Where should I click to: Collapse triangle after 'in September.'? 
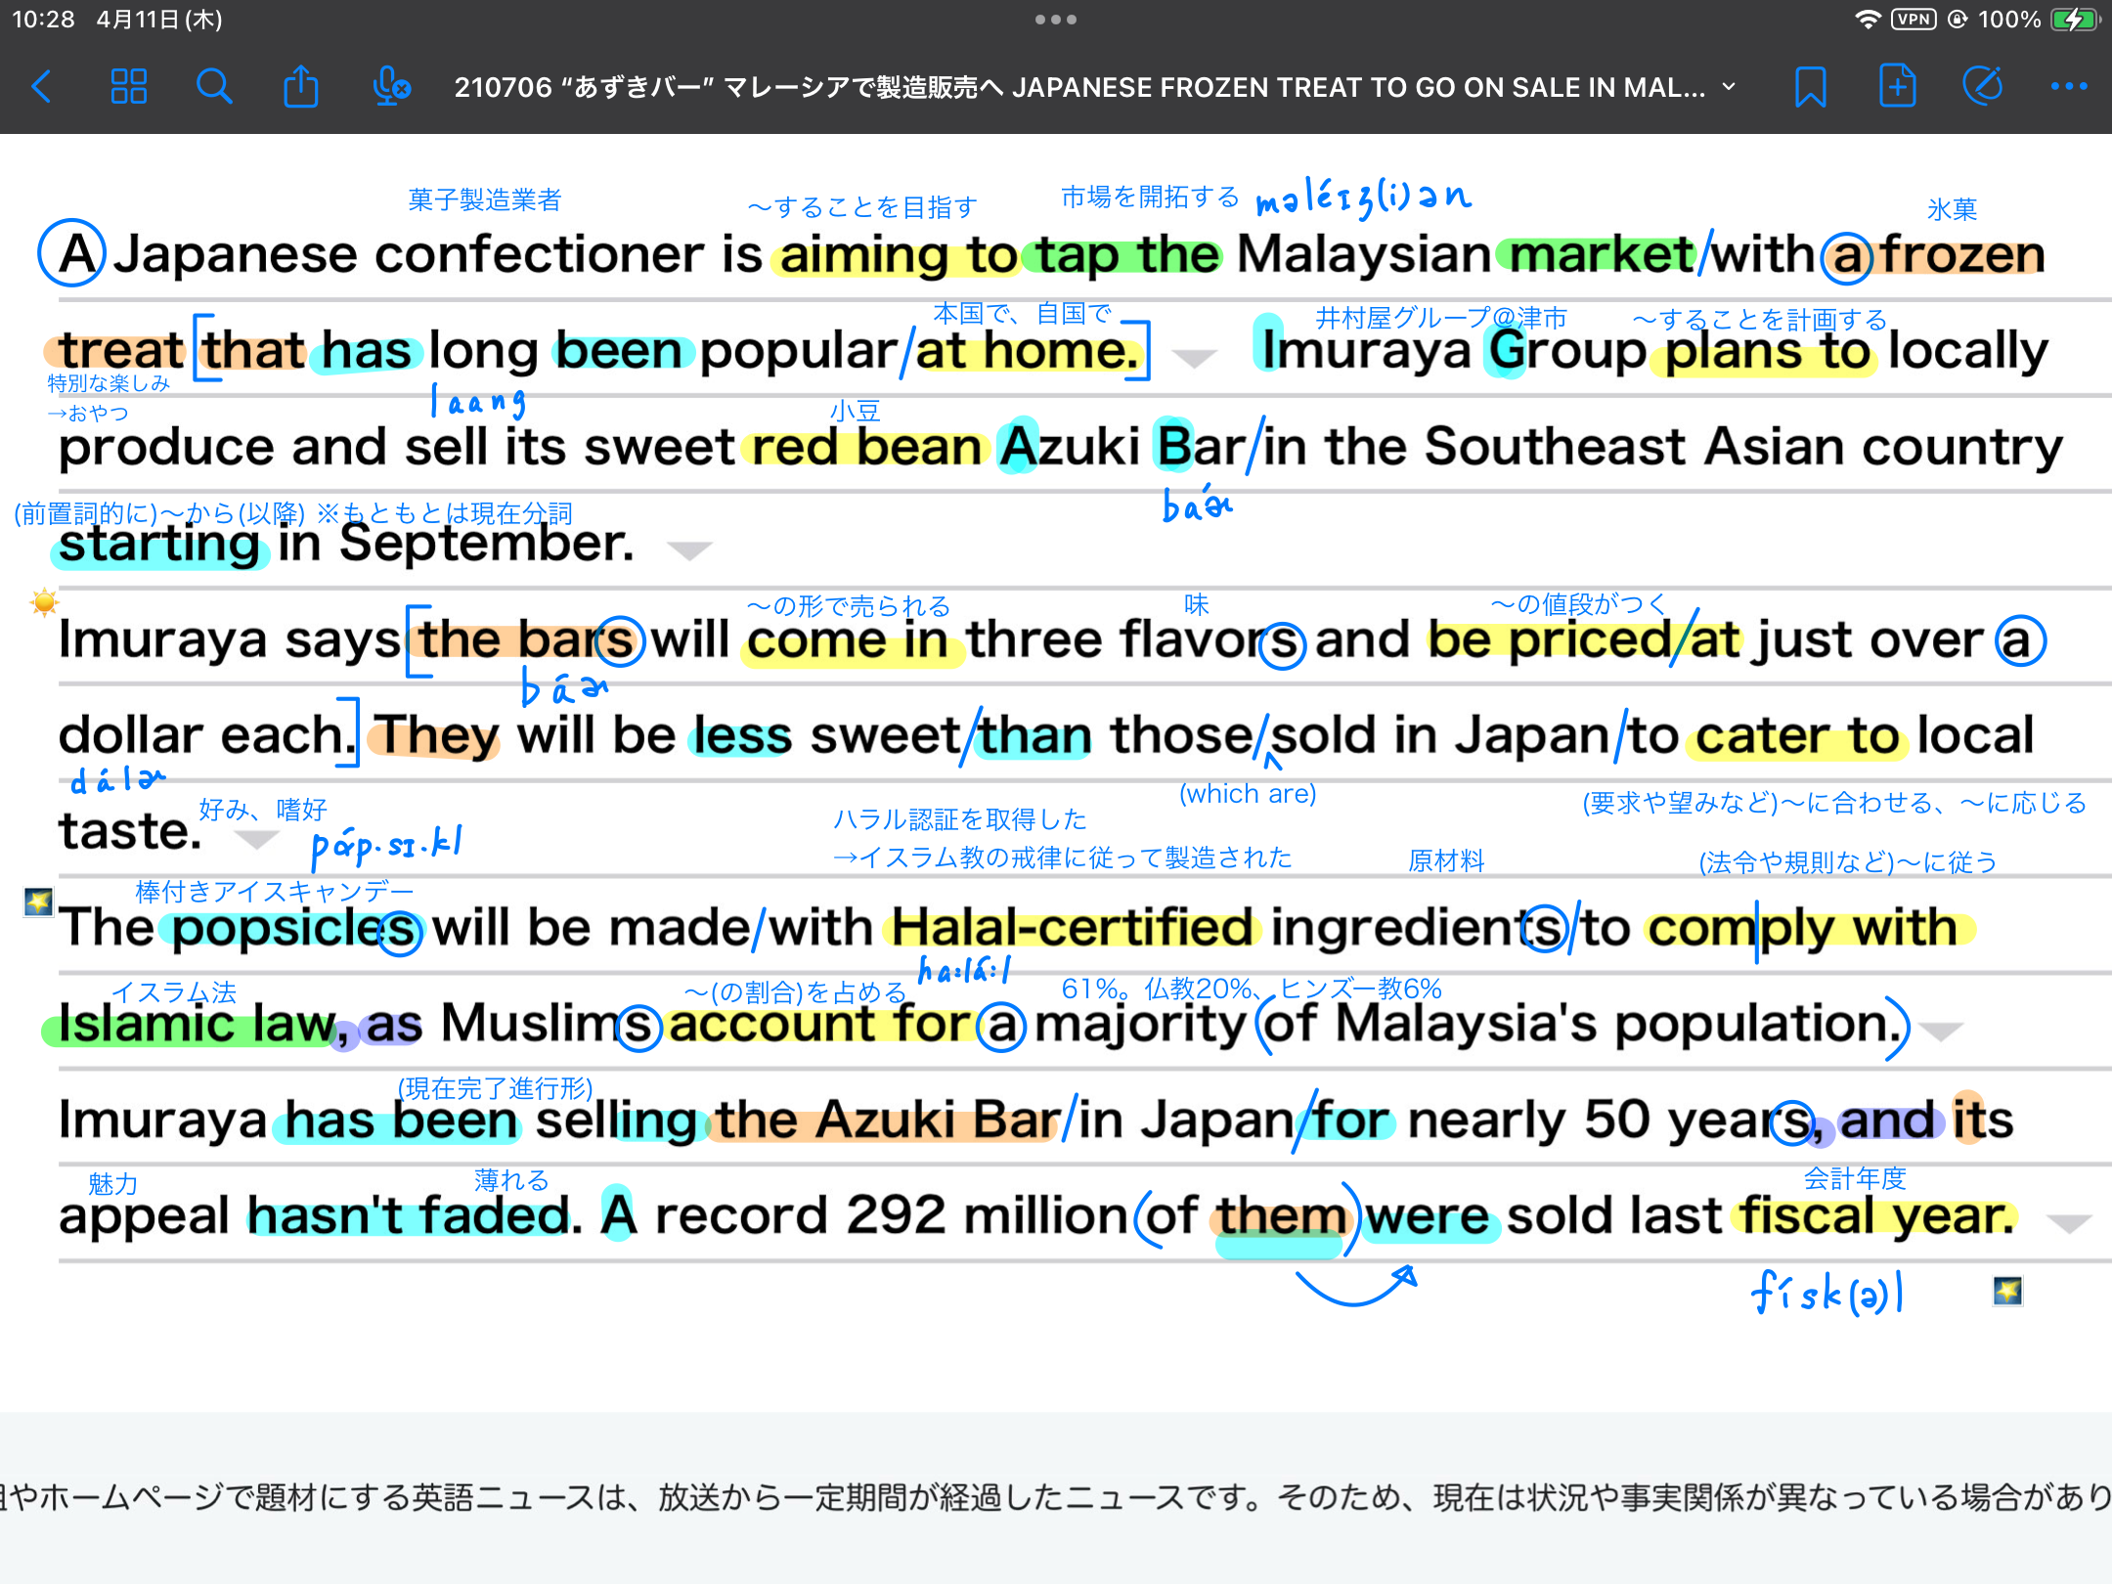pos(689,551)
